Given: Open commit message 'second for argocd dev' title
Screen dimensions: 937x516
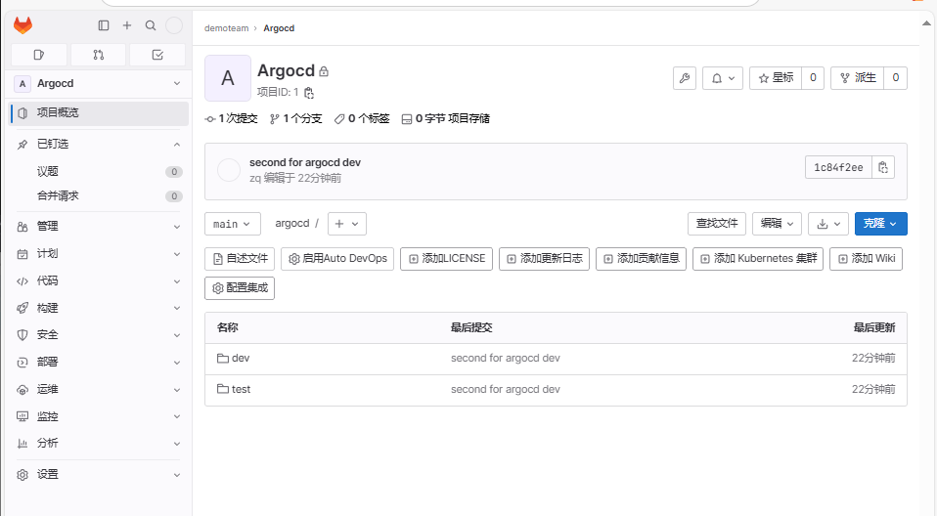Looking at the screenshot, I should tap(305, 162).
